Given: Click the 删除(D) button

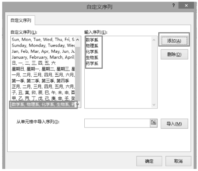Looking at the screenshot, I should (174, 55).
